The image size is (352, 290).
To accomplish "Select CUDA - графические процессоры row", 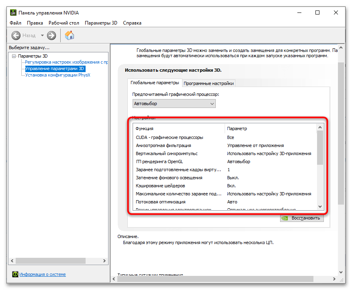I will [225, 137].
